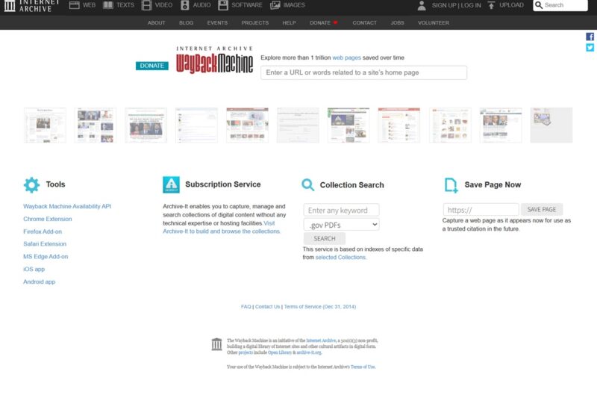Click the Save Page Now icon
The width and height of the screenshot is (597, 398).
point(451,185)
